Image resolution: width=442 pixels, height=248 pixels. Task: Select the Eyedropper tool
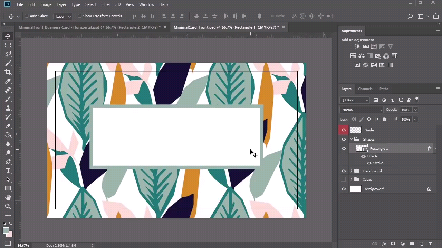click(8, 81)
